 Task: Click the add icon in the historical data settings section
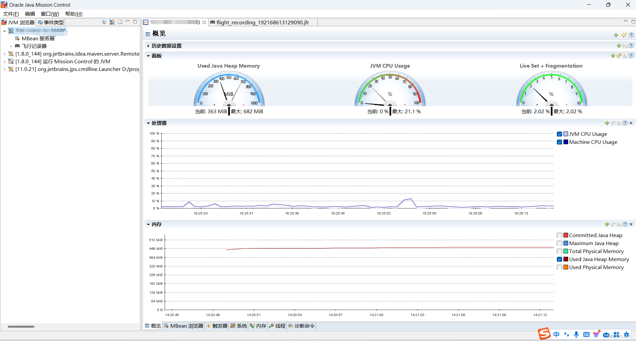(x=619, y=46)
